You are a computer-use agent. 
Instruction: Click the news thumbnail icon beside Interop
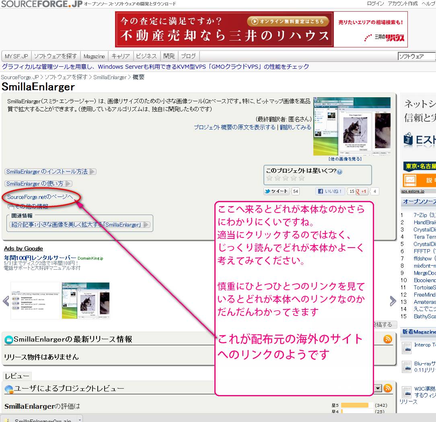coord(407,348)
